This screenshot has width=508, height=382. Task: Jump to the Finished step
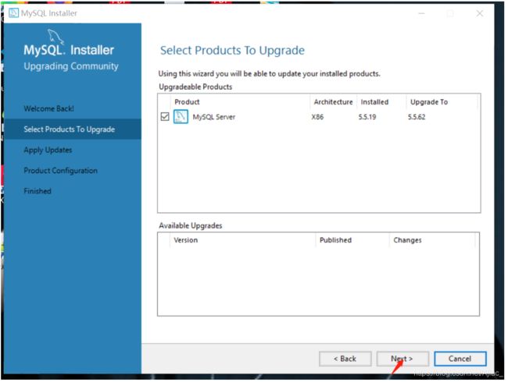click(38, 191)
